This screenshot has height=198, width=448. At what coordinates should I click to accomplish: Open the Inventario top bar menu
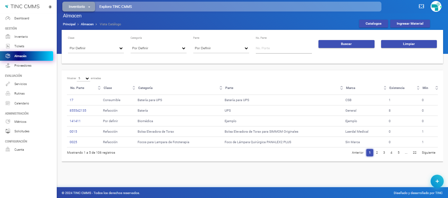(79, 7)
